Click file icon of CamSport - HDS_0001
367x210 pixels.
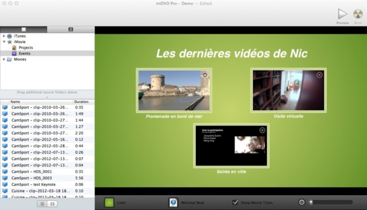pos(5,172)
